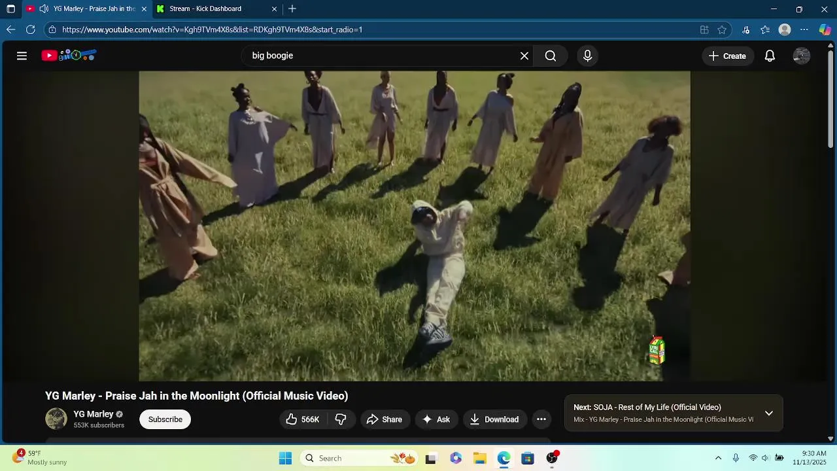Image resolution: width=837 pixels, height=471 pixels.
Task: Ask about the video with Ask button
Action: (436, 419)
